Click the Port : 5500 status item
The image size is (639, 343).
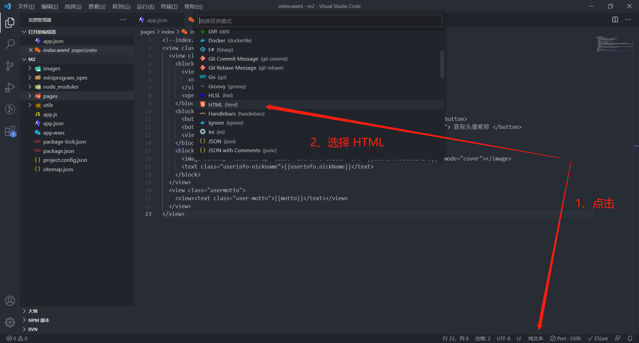pos(565,338)
